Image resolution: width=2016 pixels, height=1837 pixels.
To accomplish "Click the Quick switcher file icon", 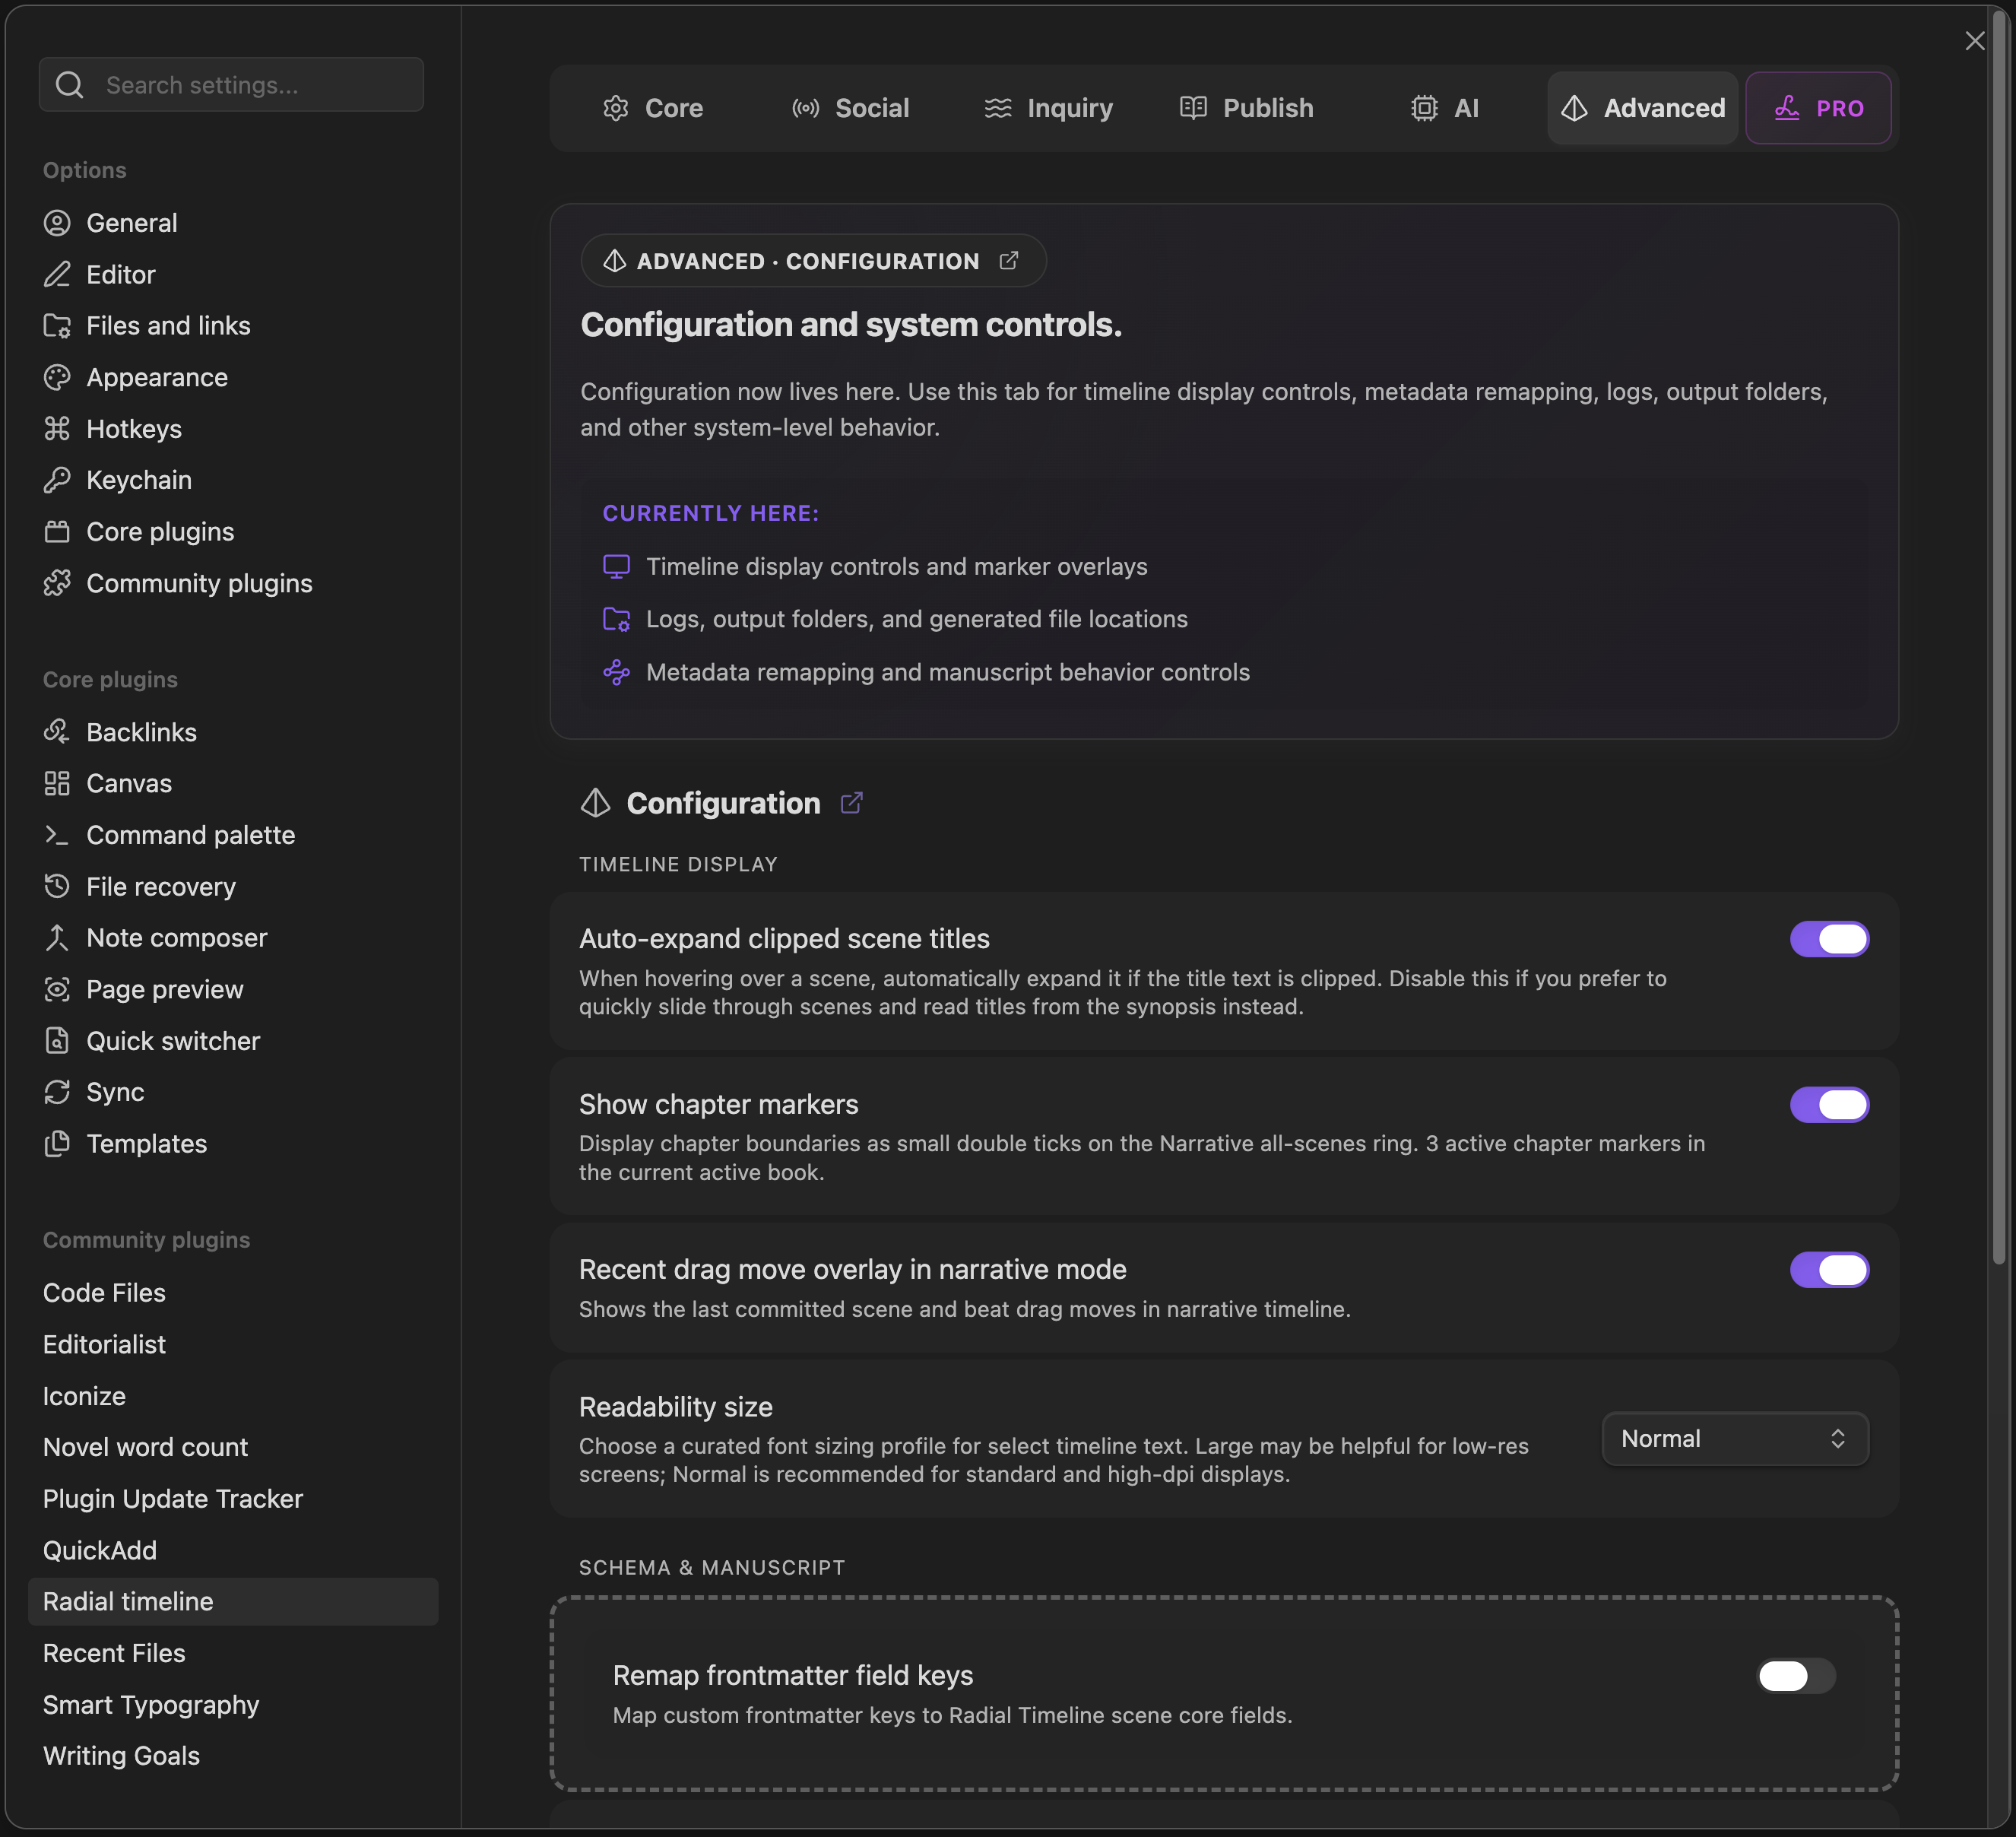I will [57, 1041].
